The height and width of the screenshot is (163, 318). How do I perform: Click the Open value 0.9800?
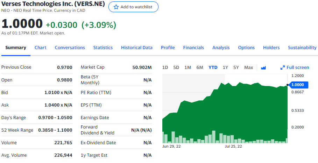[64, 80]
